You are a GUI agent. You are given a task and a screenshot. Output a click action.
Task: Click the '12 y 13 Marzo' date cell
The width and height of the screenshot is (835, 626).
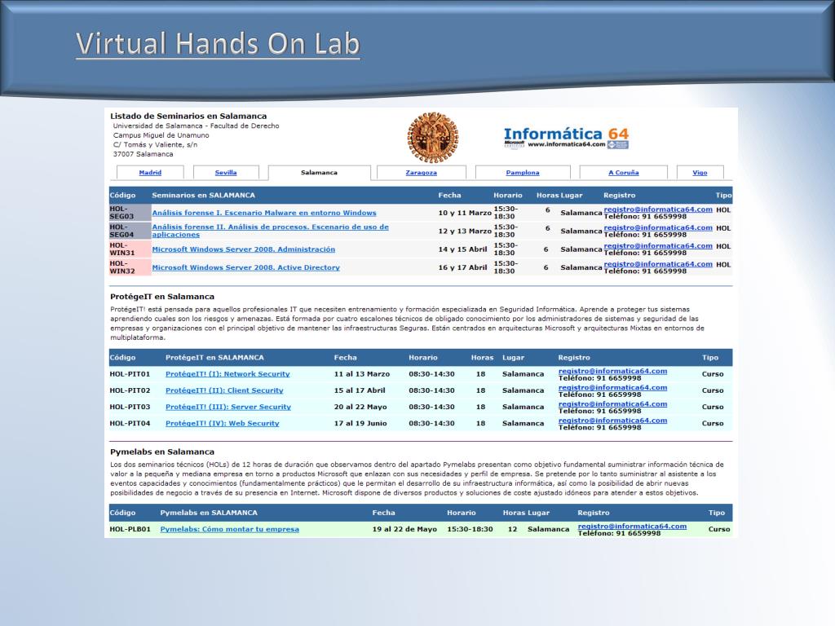[x=465, y=231]
